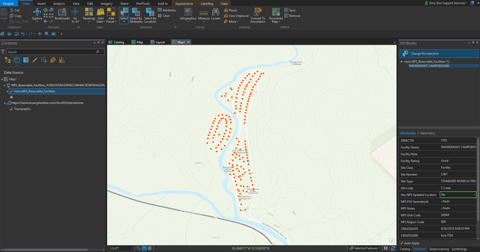480x252 pixels.
Task: Click Remove in the Offline group
Action: point(292,16)
